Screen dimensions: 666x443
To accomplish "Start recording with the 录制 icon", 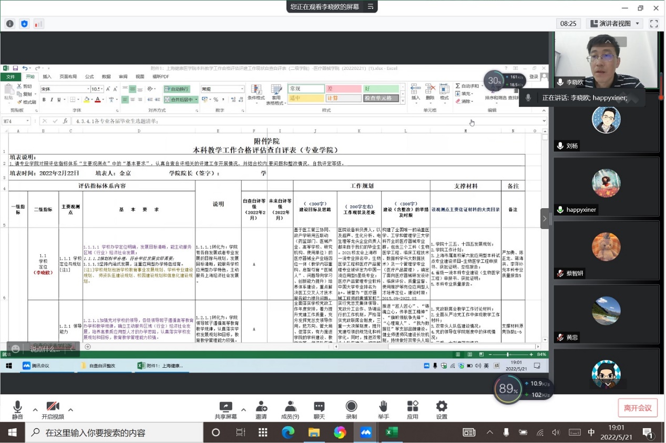I will pos(351,409).
